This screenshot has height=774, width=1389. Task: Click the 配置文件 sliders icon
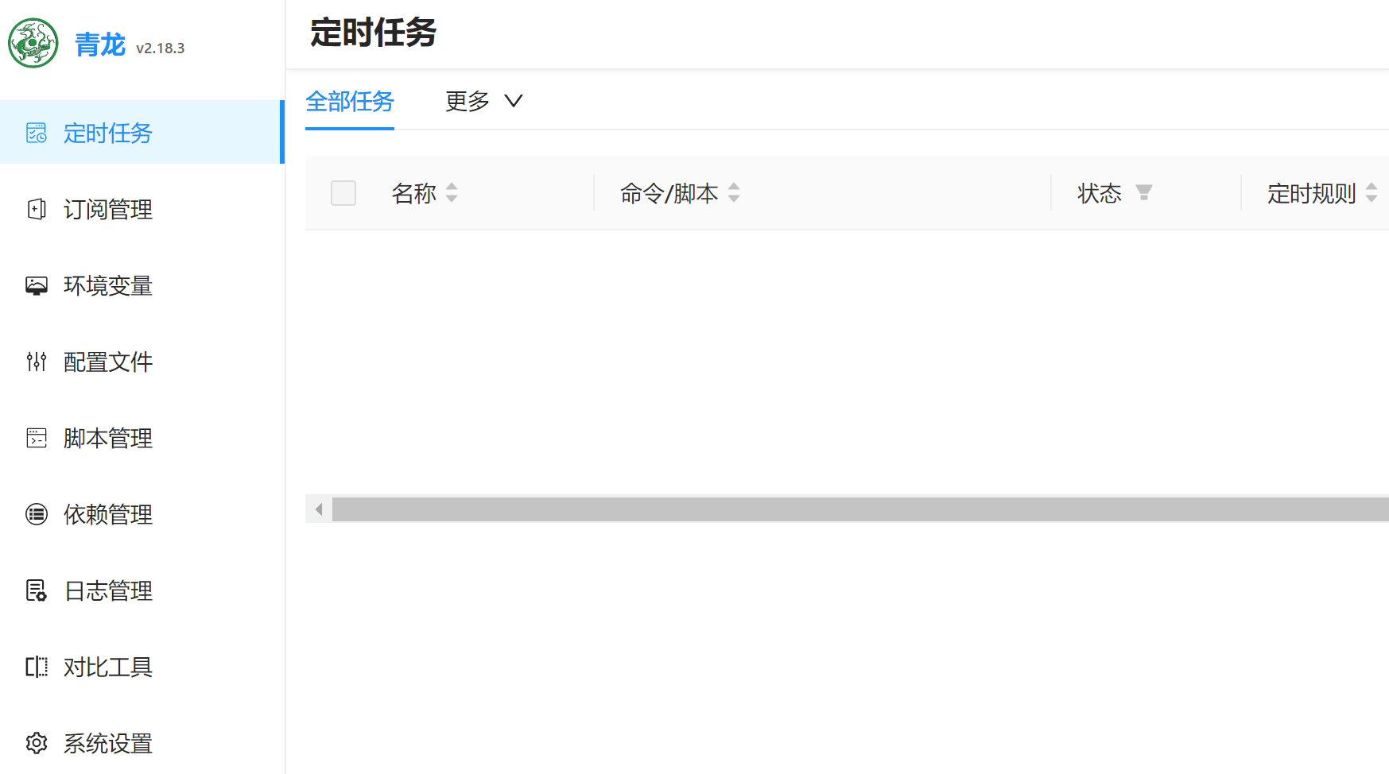point(37,362)
